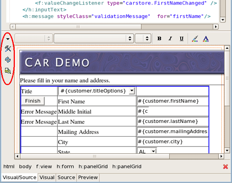Switch to the Visual tab
Viewport: 232px width, 183px height.
coord(47,177)
